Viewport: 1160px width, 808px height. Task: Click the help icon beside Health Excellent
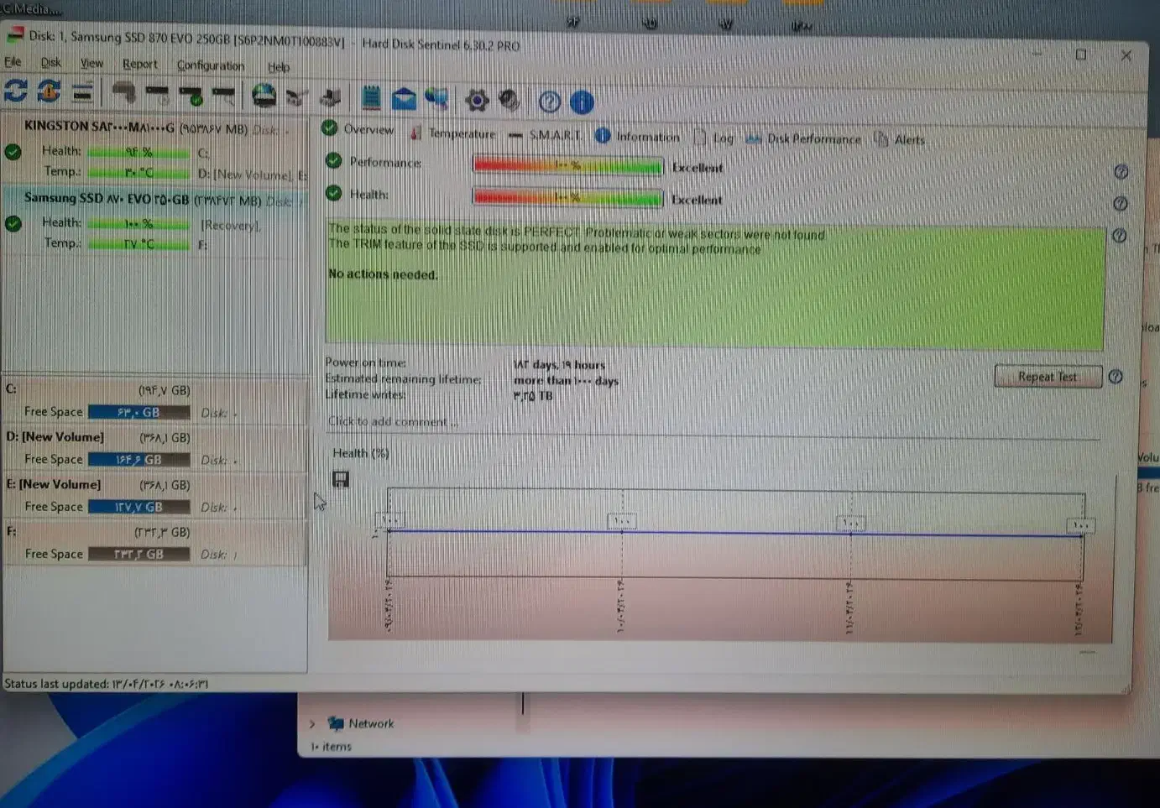point(1120,204)
